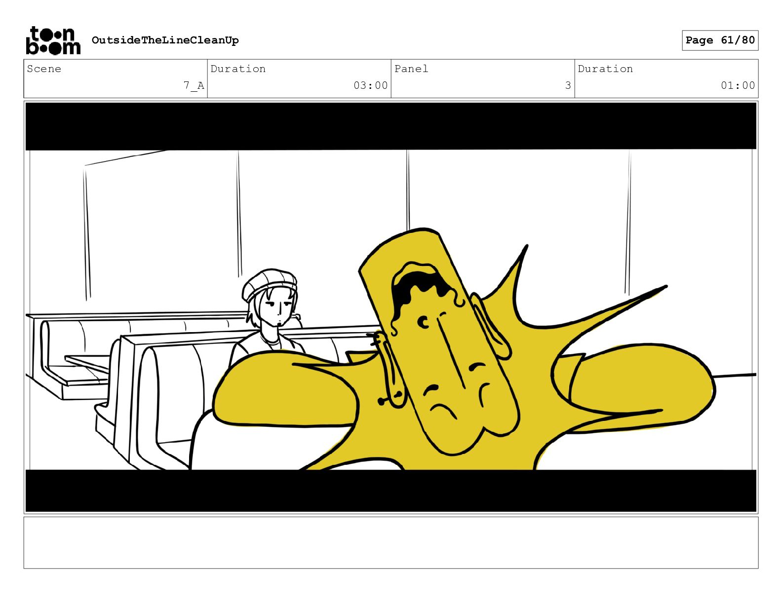The width and height of the screenshot is (782, 604).
Task: Click panel duration value 01:00
Action: pos(738,85)
